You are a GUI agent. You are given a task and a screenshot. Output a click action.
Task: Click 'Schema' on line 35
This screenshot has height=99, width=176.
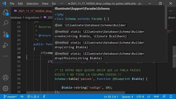(x=60, y=79)
